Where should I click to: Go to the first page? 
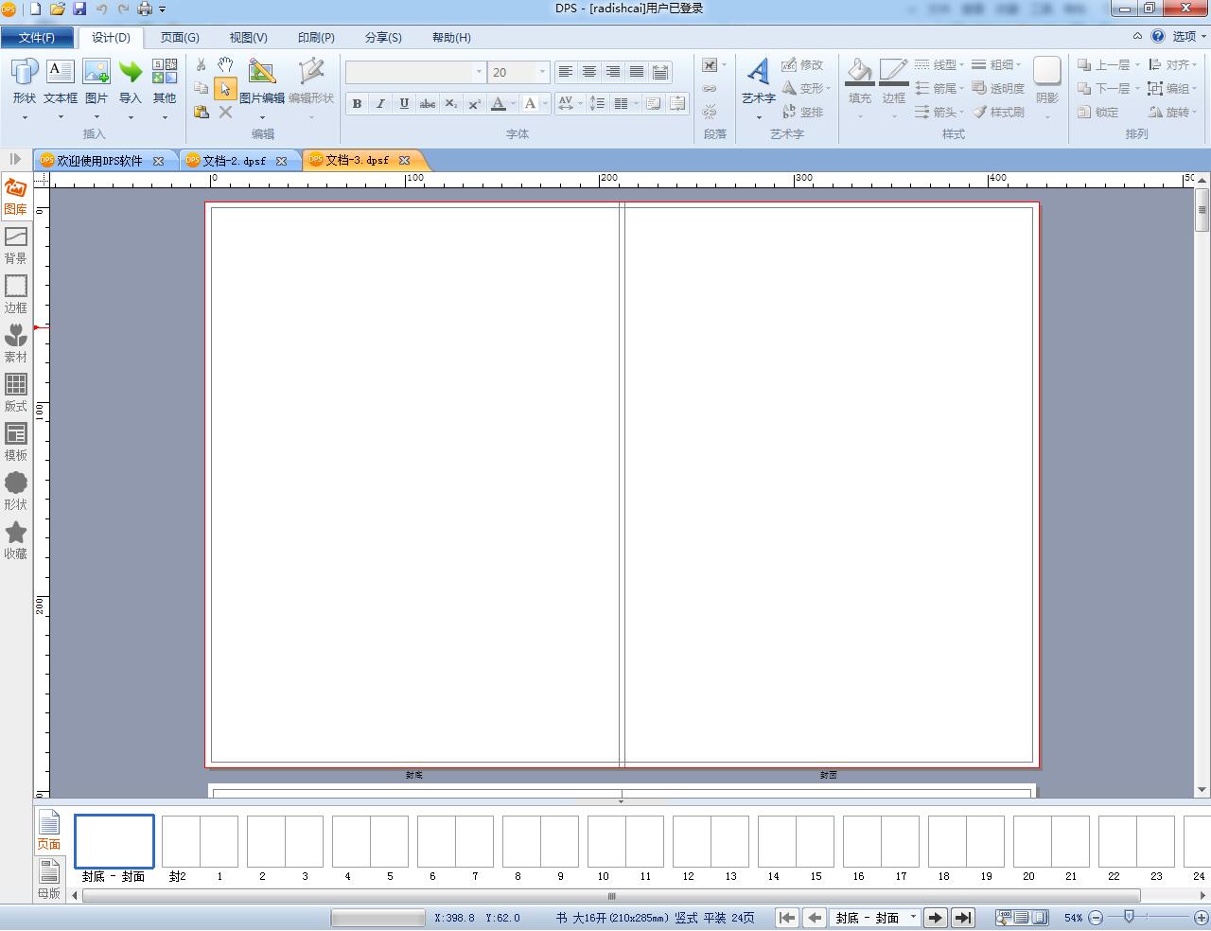pos(787,918)
